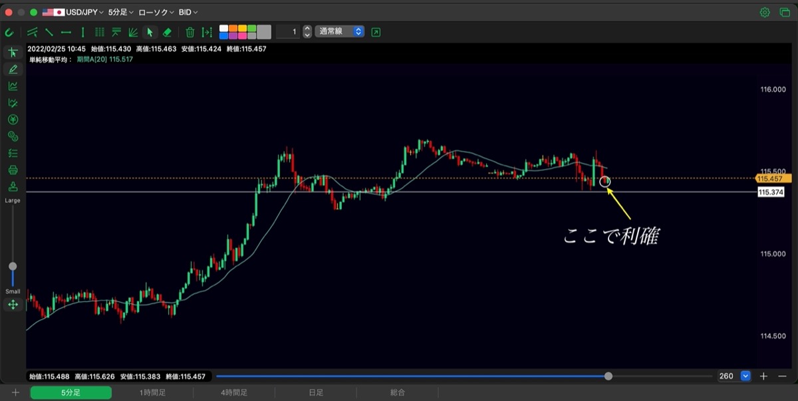Open the 260 bar count dropdown
This screenshot has height=401, width=798.
click(734, 376)
